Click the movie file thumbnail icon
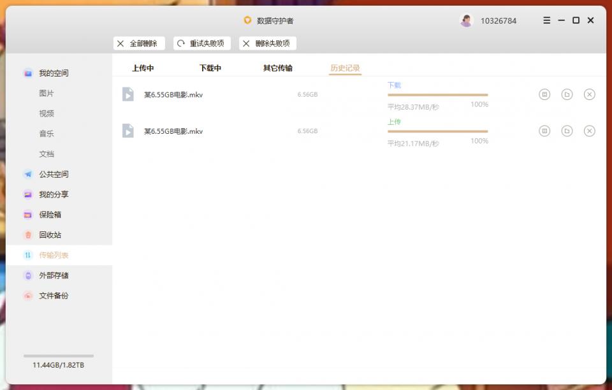612x390 pixels. click(x=127, y=94)
